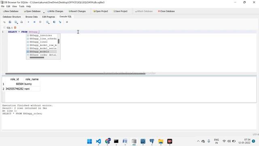
Task: Open File Explorer from taskbar
Action: pyautogui.click(x=161, y=141)
